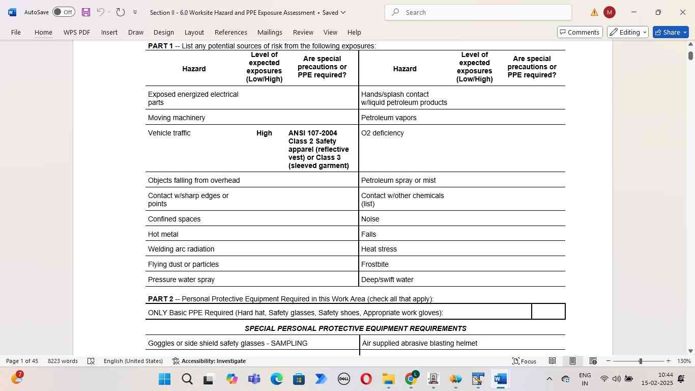The image size is (695, 391).
Task: Click the 'Petroleum vapors' hazard text
Action: (389, 118)
